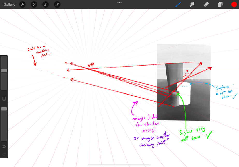Screen dimensions: 239x167
Task: Select the Eraser tool
Action: pos(206,4)
